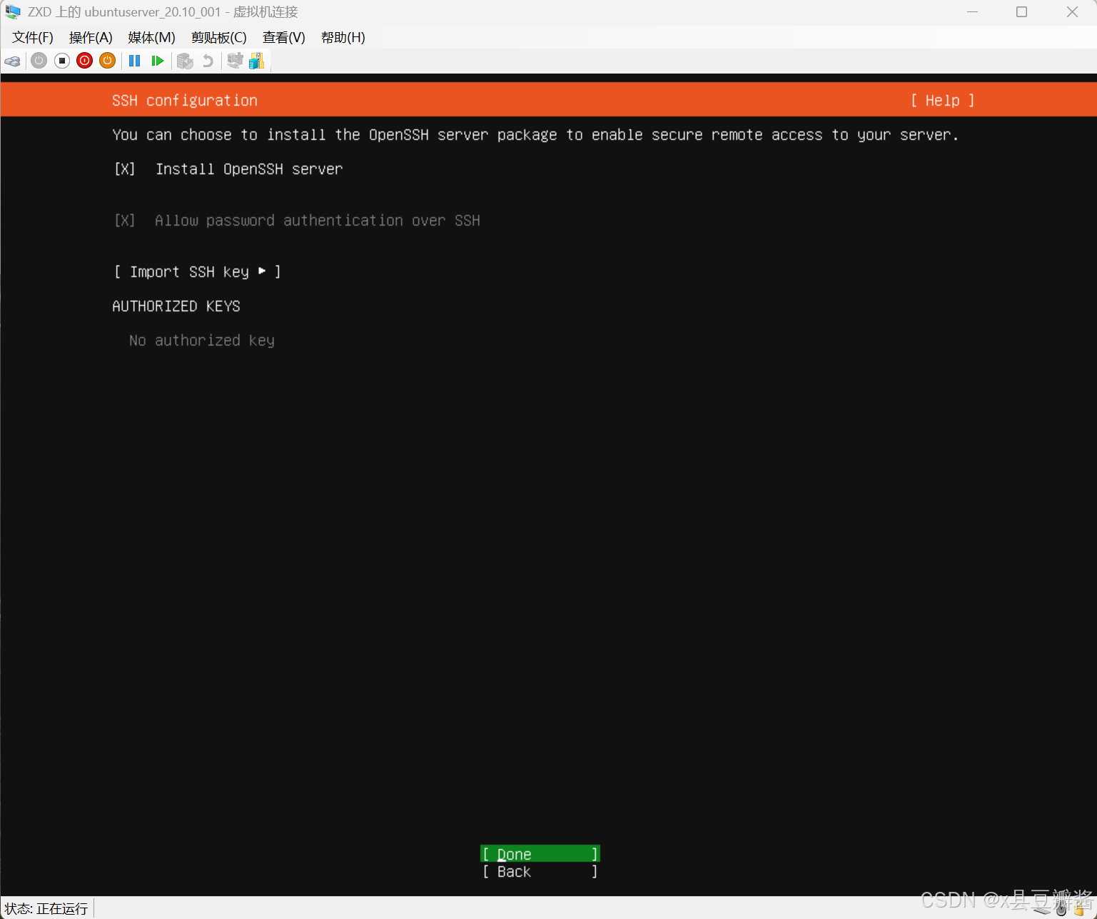
Task: Click the Revert arrow icon
Action: point(207,61)
